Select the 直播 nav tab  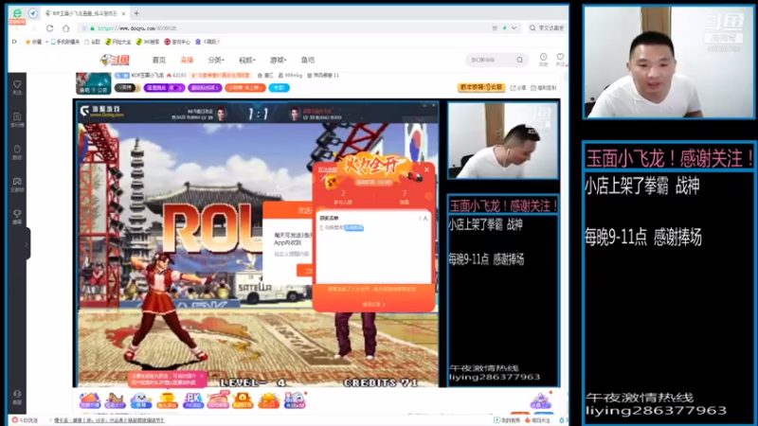pyautogui.click(x=187, y=60)
